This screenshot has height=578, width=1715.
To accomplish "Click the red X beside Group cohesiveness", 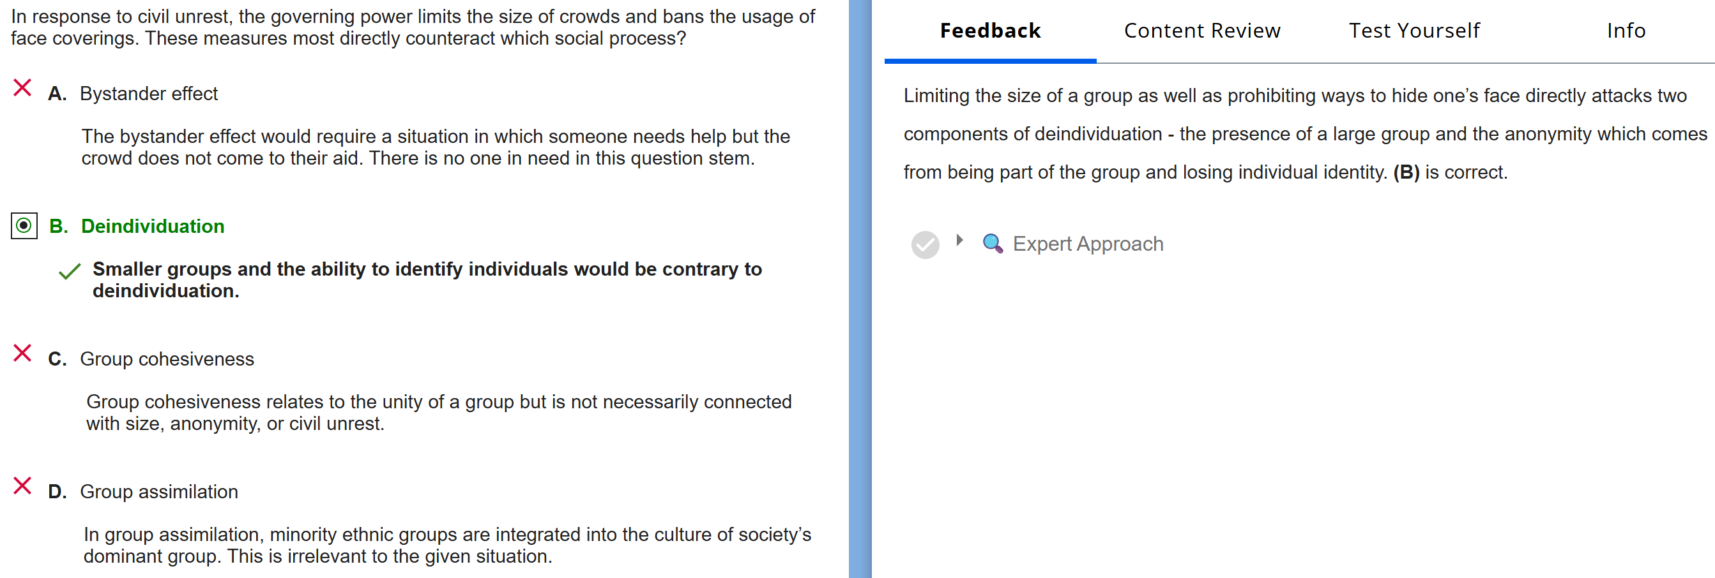I will [x=22, y=353].
